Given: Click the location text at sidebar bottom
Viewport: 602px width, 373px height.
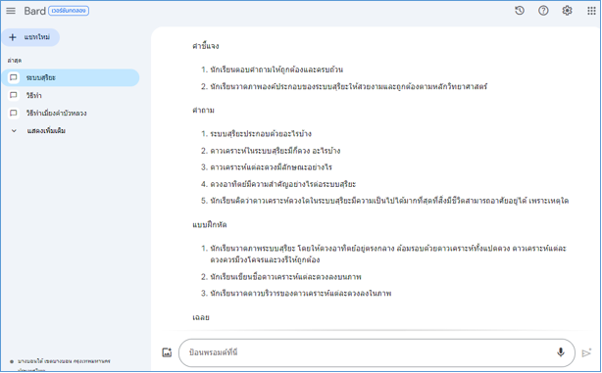Looking at the screenshot, I should (x=64, y=361).
